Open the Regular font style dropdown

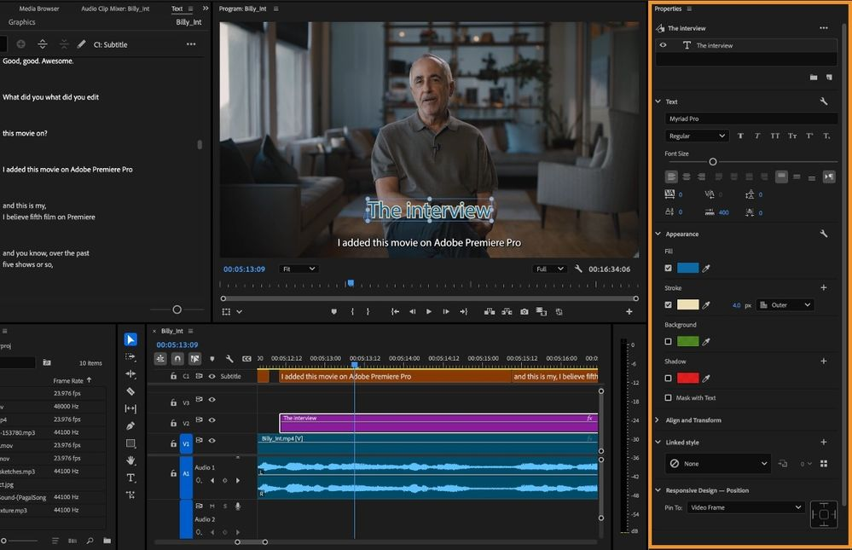pos(697,136)
